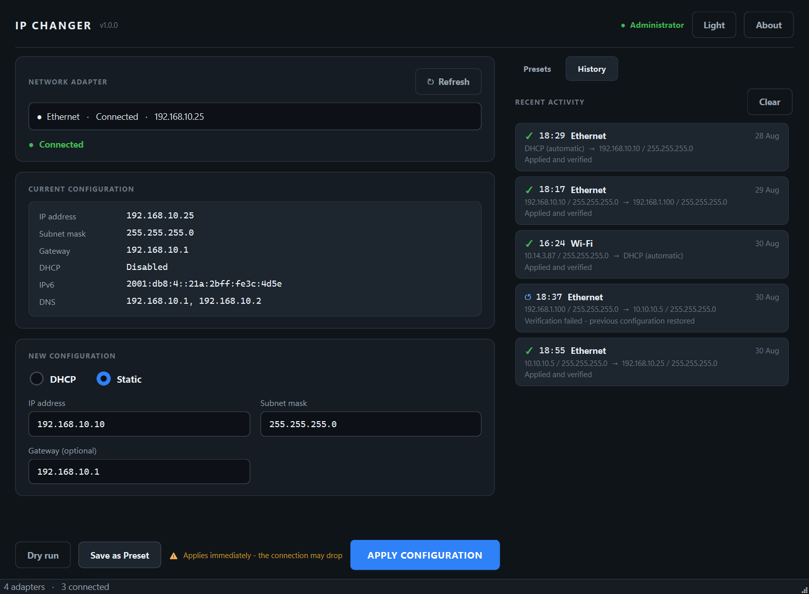Viewport: 809px width, 594px height.
Task: Open the 18:55 Ethernet history entry
Action: (x=652, y=362)
